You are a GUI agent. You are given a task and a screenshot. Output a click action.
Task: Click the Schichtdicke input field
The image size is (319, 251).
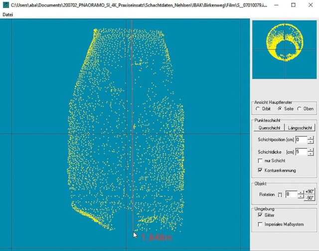pos(301,152)
